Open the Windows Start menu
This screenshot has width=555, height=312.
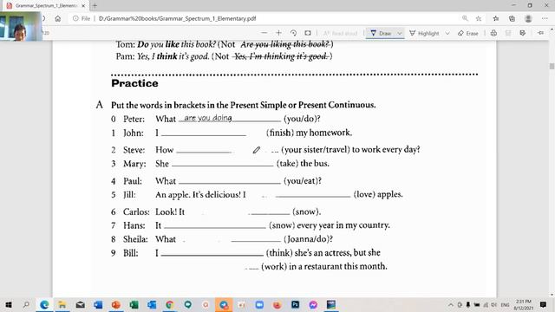tap(8, 304)
